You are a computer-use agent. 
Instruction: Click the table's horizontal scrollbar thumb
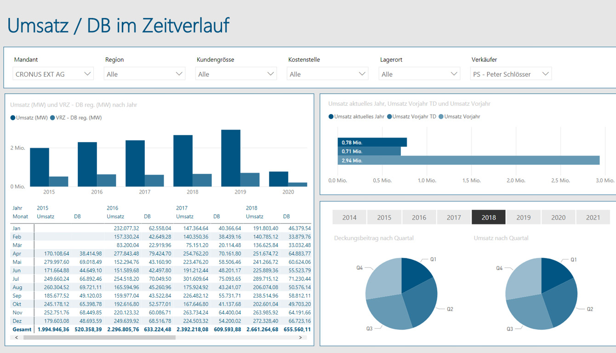tap(99, 337)
